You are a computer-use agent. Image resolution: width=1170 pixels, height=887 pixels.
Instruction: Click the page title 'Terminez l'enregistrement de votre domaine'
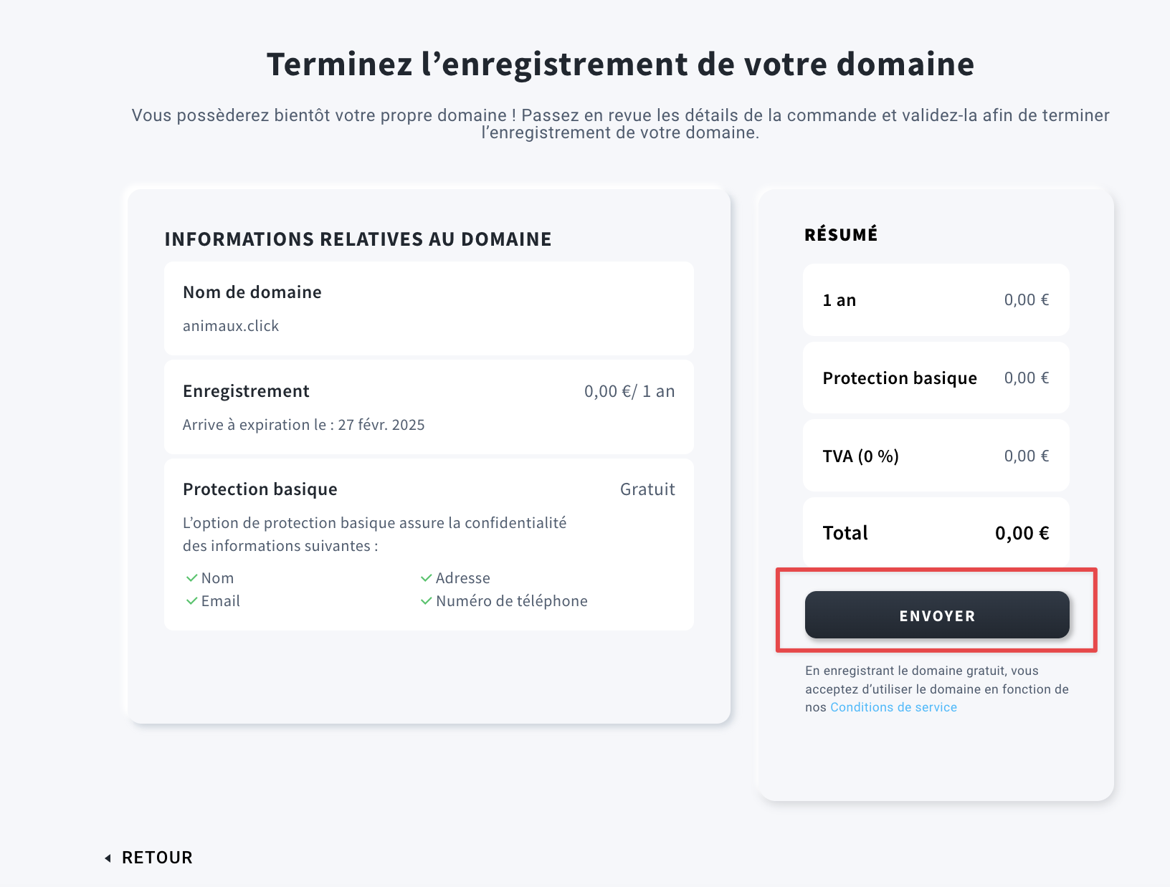(x=620, y=64)
